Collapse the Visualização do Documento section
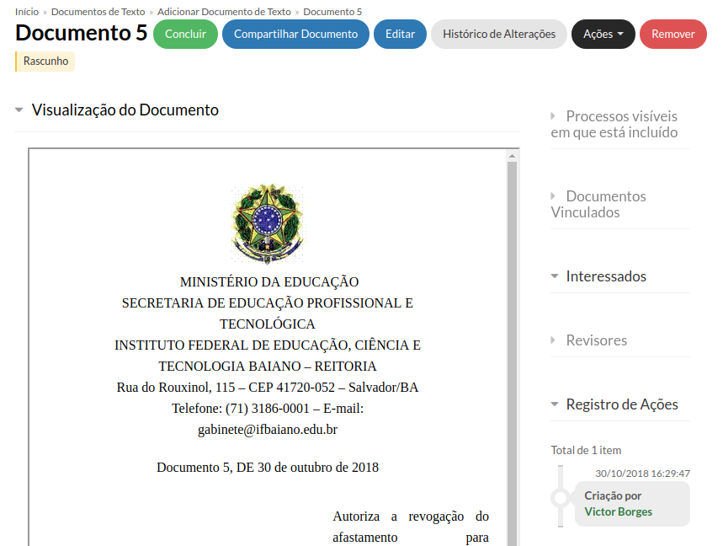The height and width of the screenshot is (546, 723). pyautogui.click(x=125, y=110)
